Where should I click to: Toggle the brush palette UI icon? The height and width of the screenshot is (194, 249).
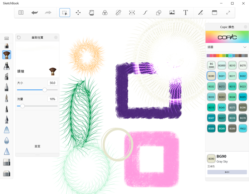[201, 13]
